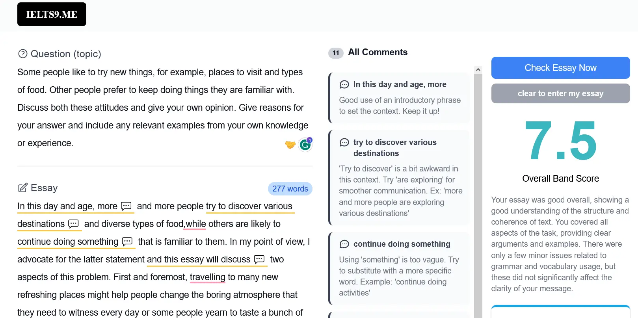Viewport: 638px width, 318px height.
Task: Click the IELTS9.ME logo
Action: (52, 14)
